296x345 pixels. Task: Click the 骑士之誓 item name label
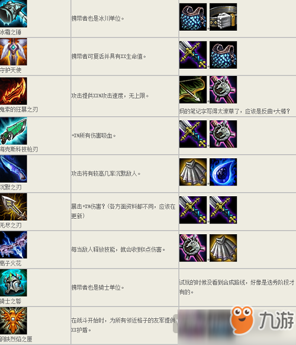click(11, 301)
